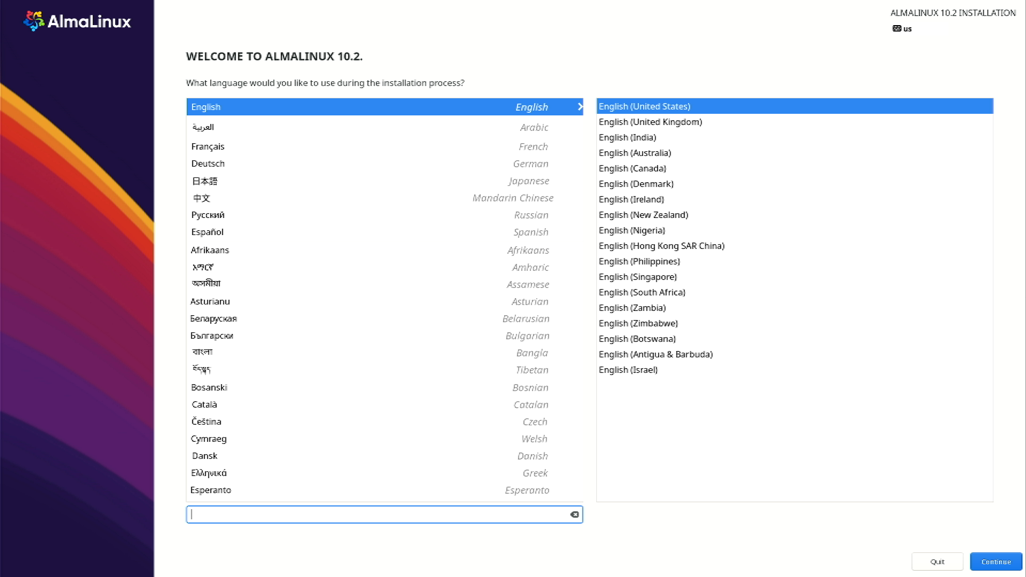1026x577 pixels.
Task: Click the AlmaLinux logo
Action: tap(77, 21)
